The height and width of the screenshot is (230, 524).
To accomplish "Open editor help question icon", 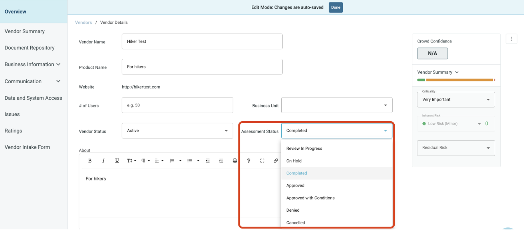I will [x=249, y=161].
